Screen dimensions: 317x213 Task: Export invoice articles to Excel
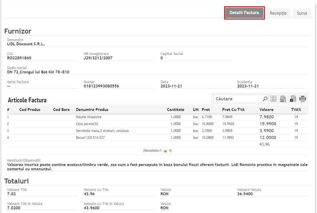pos(283,99)
